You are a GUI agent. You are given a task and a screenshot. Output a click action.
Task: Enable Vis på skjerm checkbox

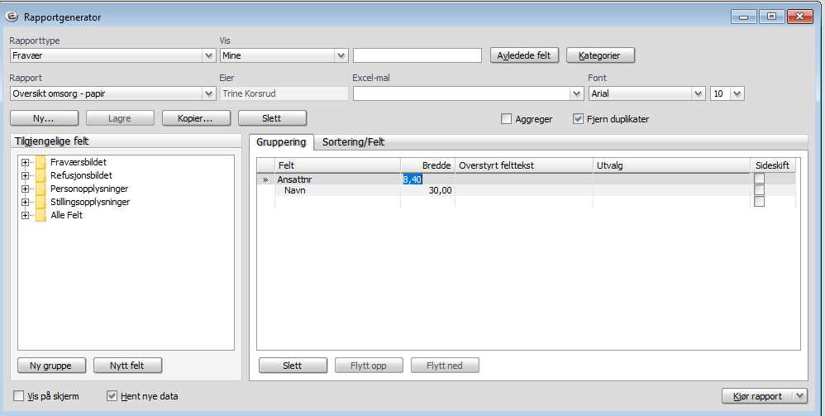tap(19, 396)
